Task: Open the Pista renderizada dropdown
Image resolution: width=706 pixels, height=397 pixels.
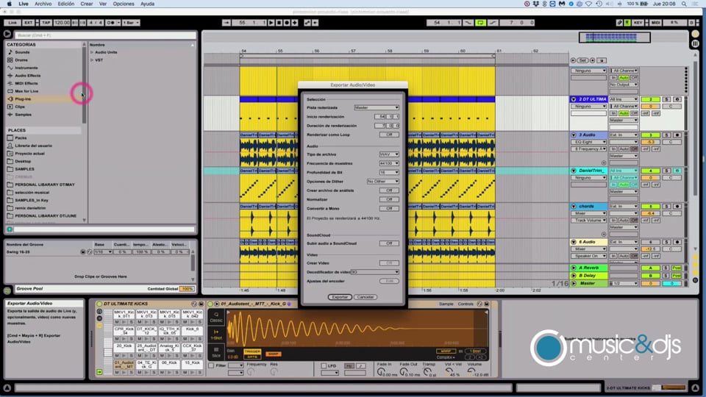Action: pos(377,107)
